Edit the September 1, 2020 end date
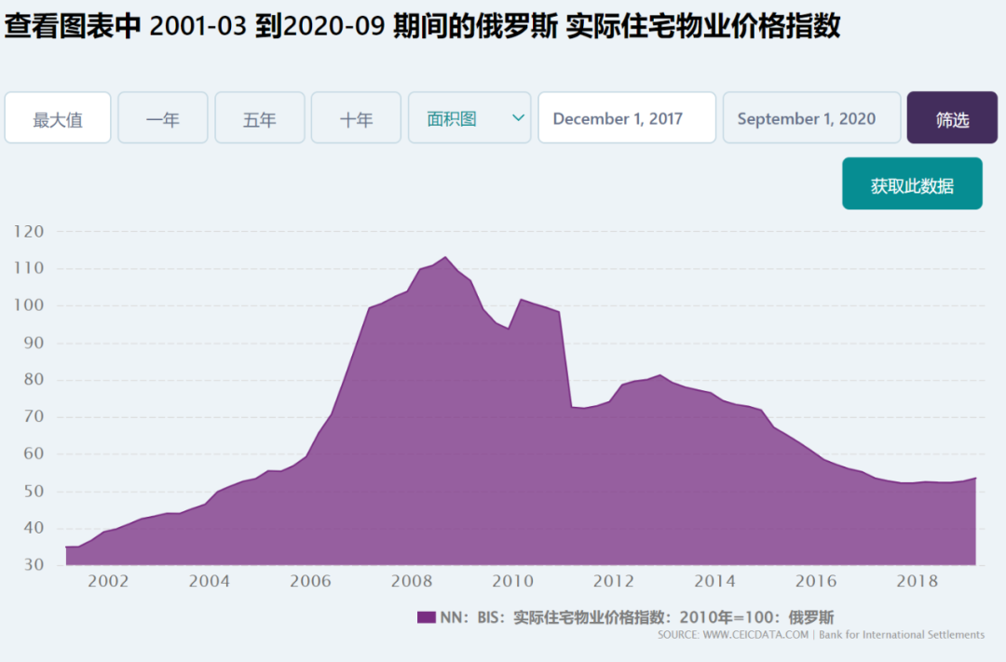1006x662 pixels. click(811, 118)
